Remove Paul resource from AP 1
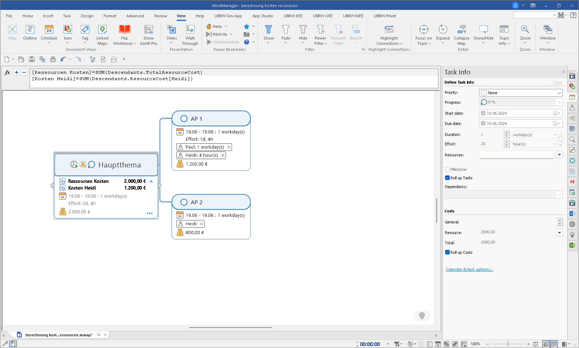 click(229, 147)
